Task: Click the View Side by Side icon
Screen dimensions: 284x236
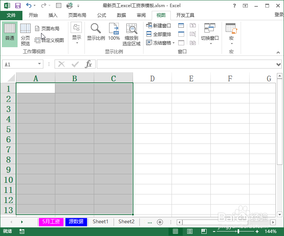Action: [x=193, y=25]
